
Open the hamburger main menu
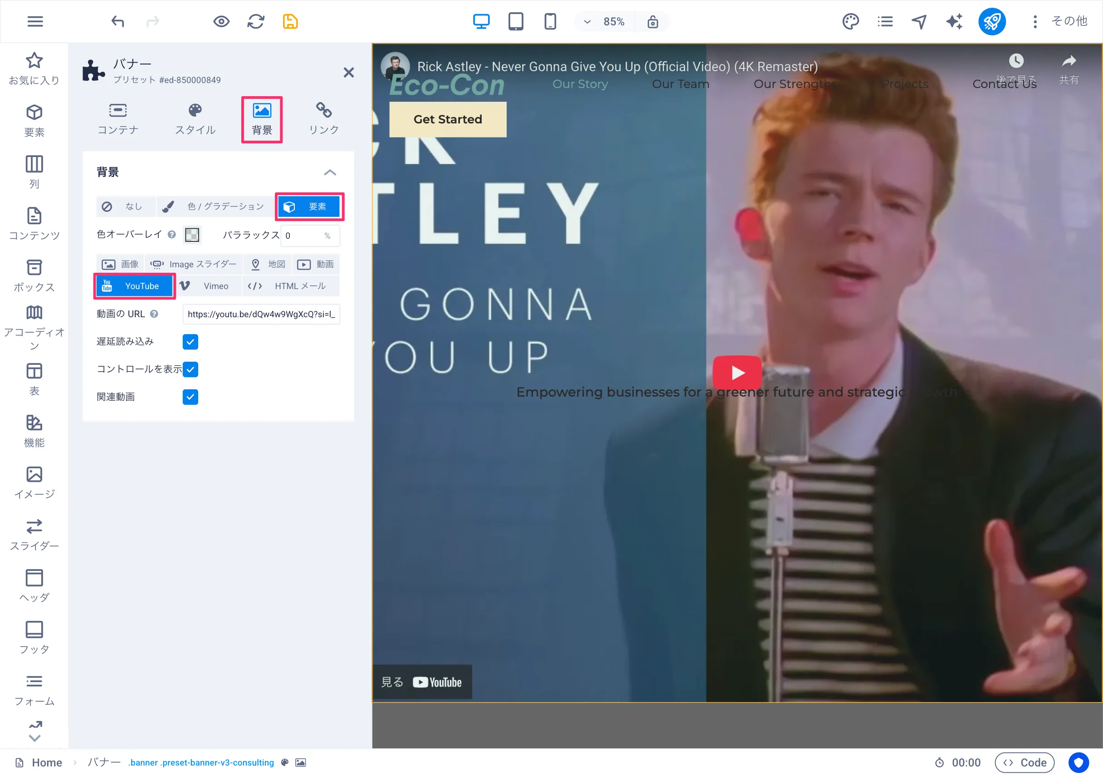click(x=35, y=21)
